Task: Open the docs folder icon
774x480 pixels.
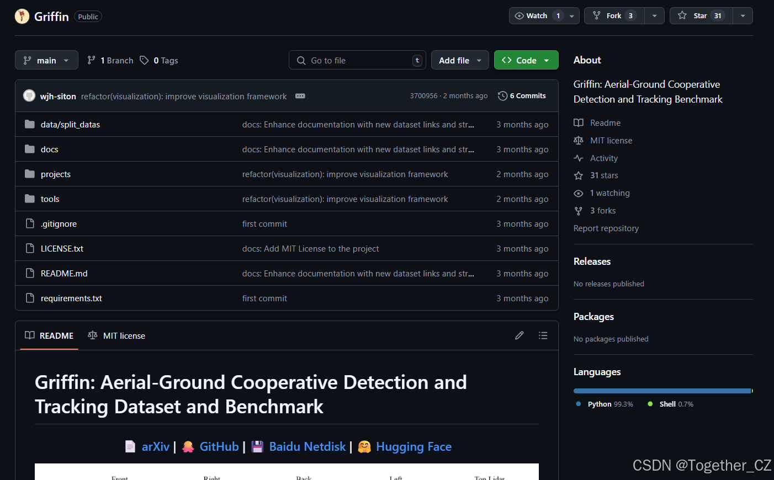Action: (29, 149)
